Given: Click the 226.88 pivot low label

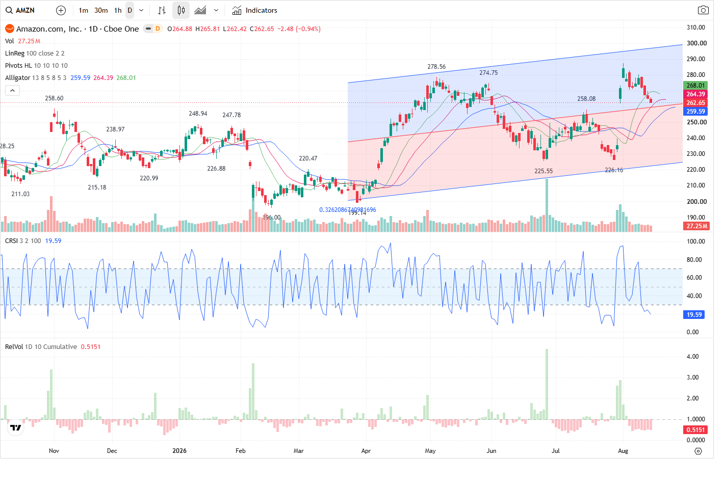Looking at the screenshot, I should pyautogui.click(x=216, y=169).
